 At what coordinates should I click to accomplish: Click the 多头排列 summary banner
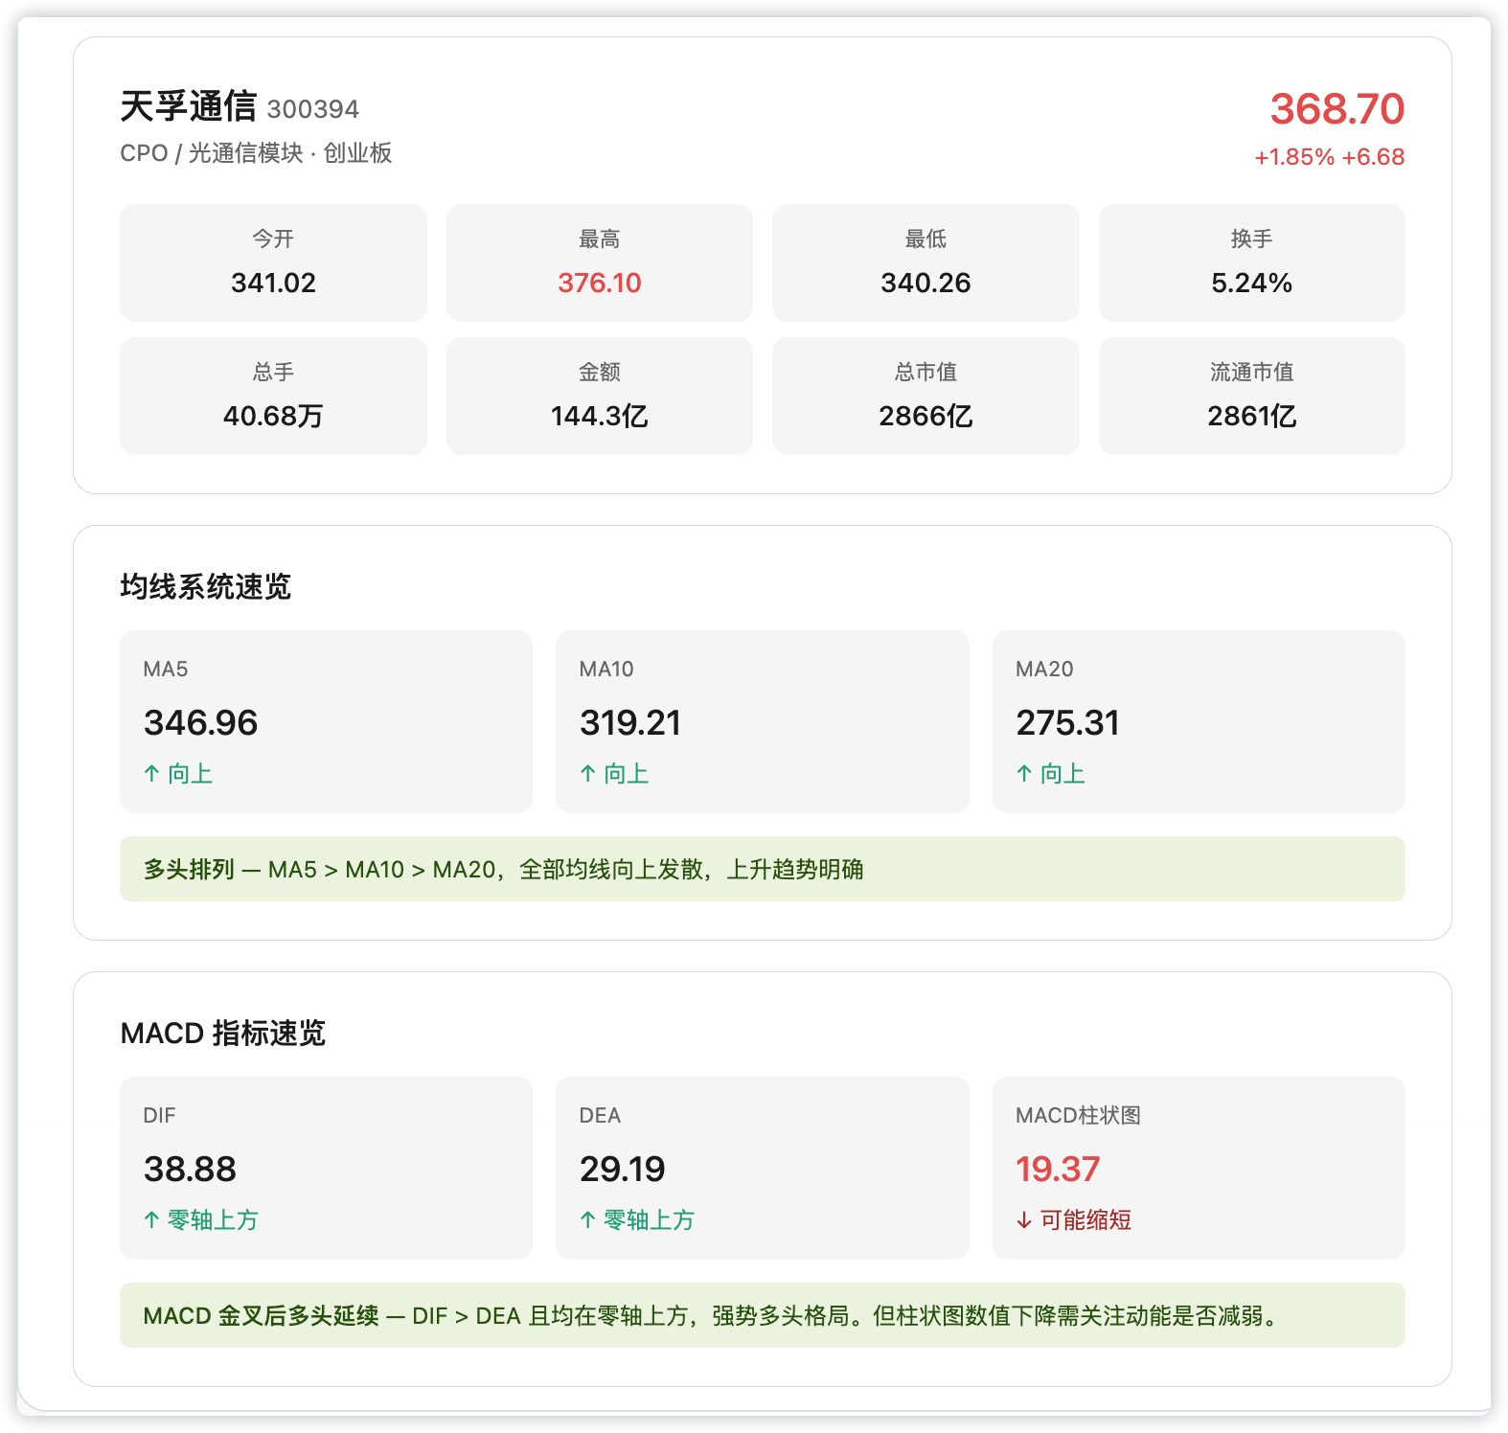(763, 869)
